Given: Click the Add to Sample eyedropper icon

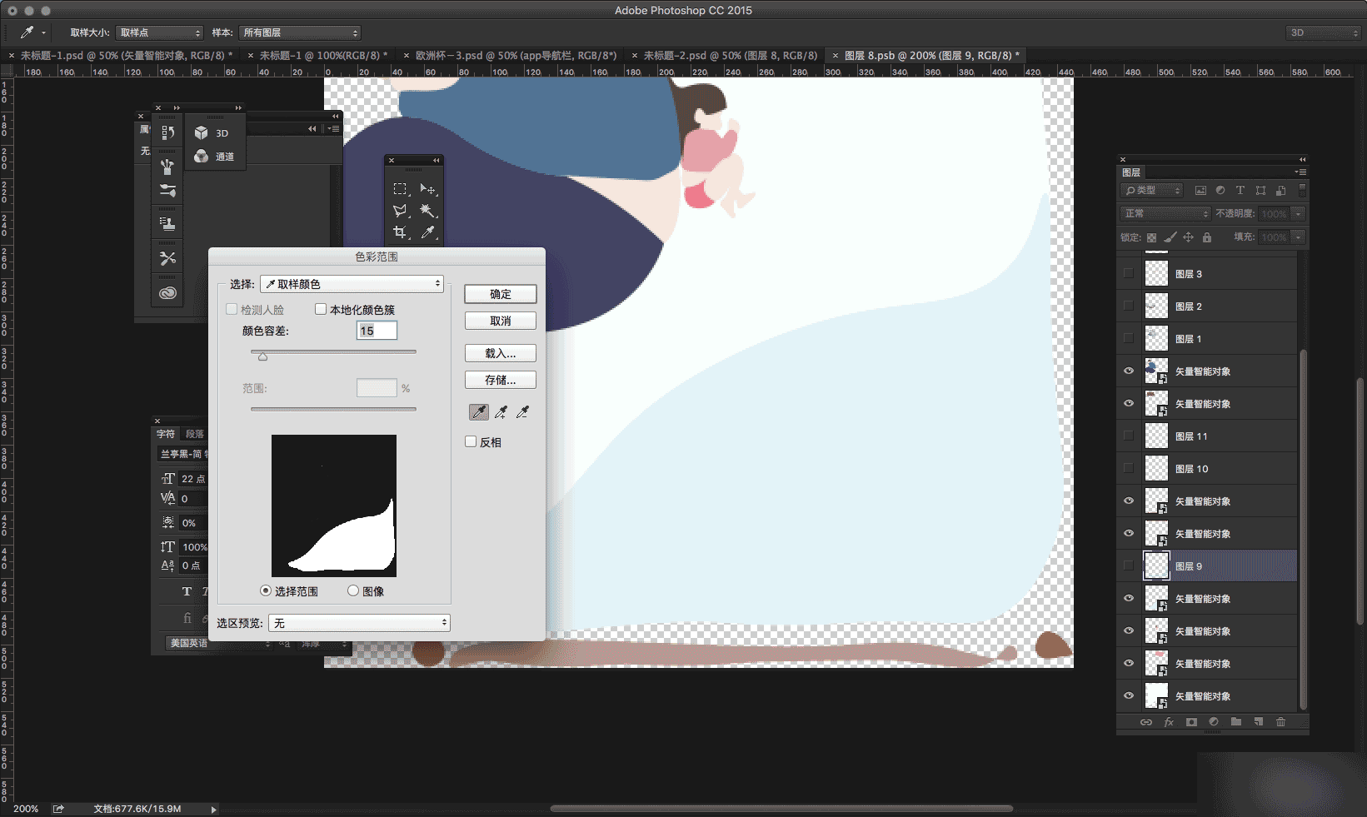Looking at the screenshot, I should [x=501, y=412].
